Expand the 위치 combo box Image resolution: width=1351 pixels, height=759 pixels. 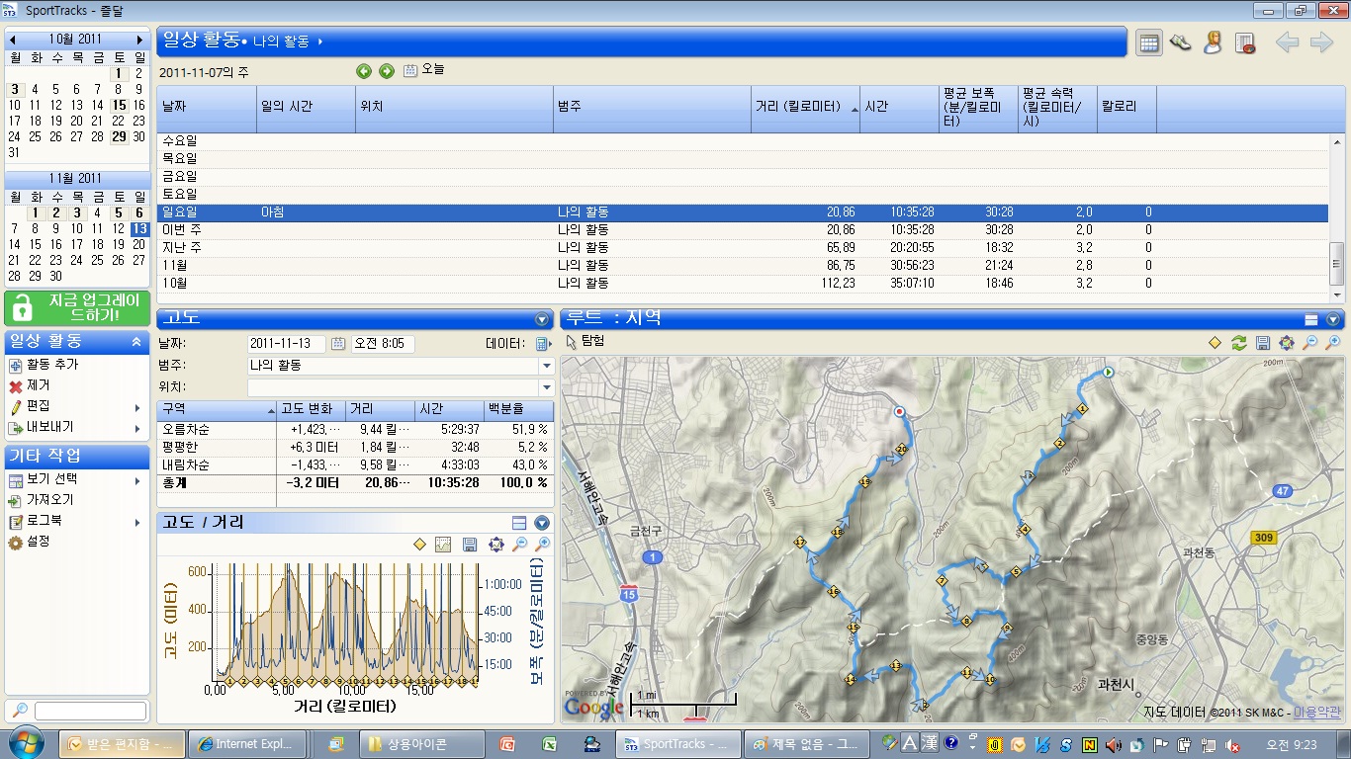[546, 387]
